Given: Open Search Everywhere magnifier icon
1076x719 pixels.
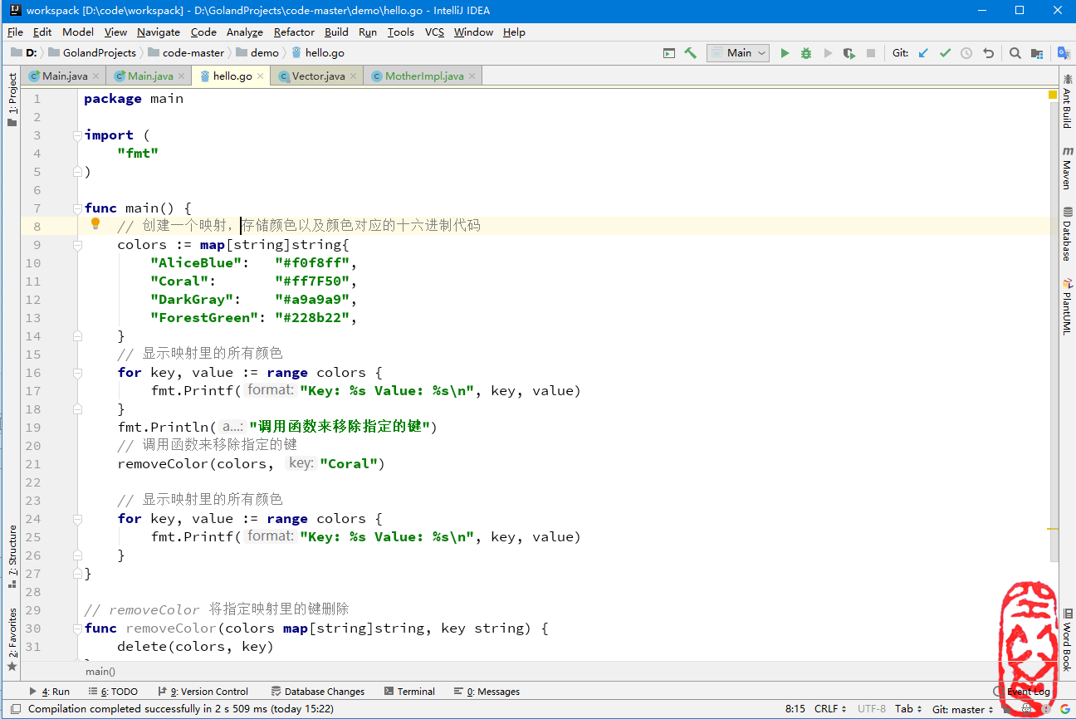Looking at the screenshot, I should coord(1015,52).
